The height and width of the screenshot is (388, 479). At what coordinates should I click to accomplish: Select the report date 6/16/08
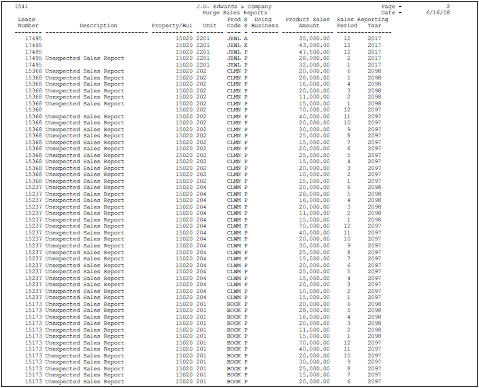coord(437,13)
